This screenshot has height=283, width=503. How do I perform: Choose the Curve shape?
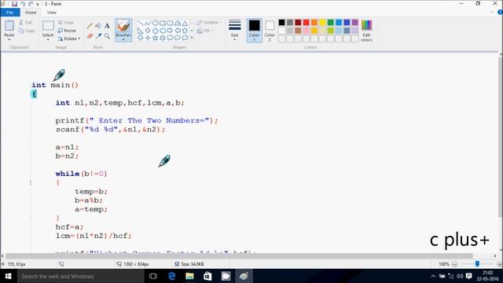(148, 23)
